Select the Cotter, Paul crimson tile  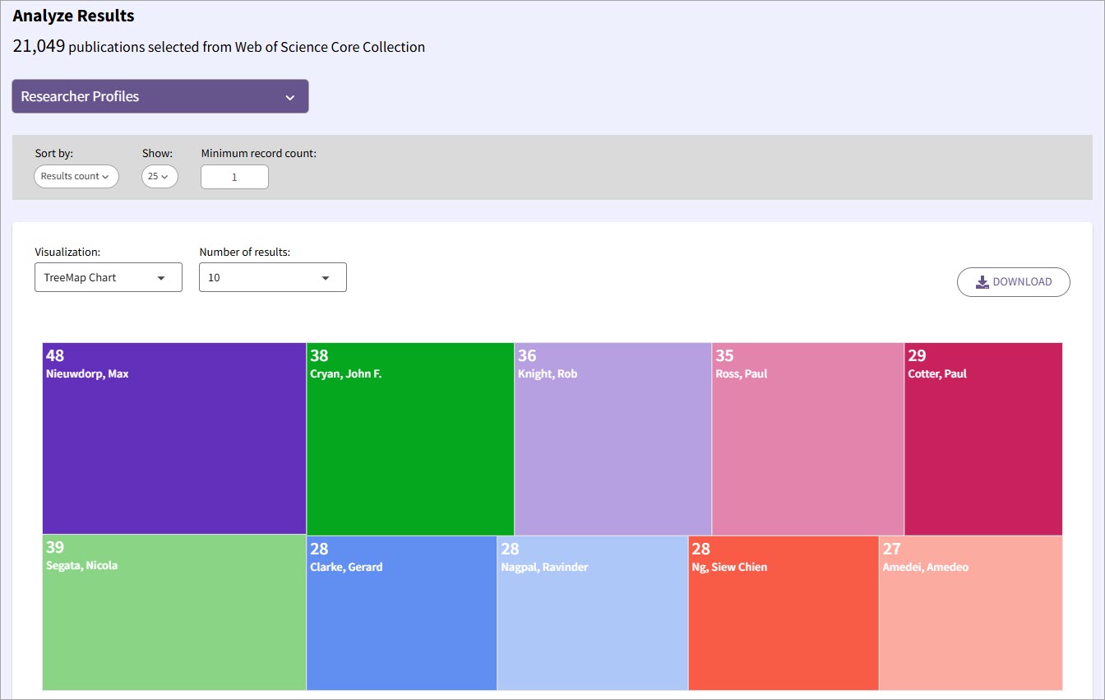point(983,439)
